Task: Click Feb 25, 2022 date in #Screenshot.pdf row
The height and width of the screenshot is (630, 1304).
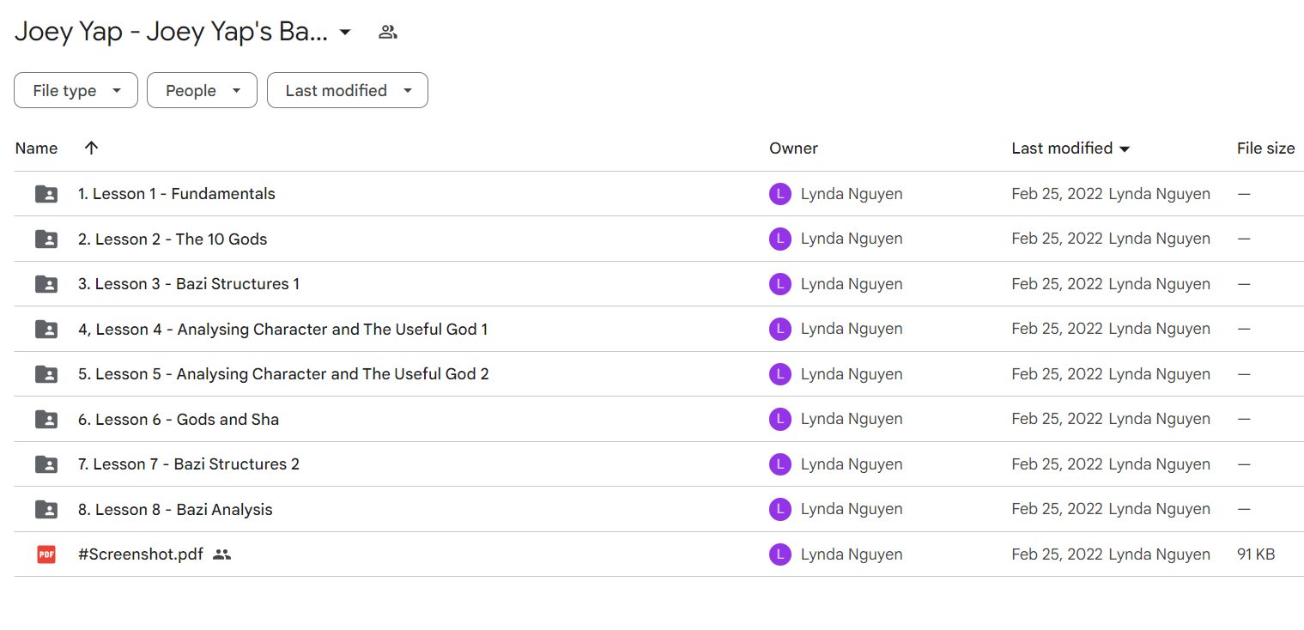Action: click(x=1057, y=554)
